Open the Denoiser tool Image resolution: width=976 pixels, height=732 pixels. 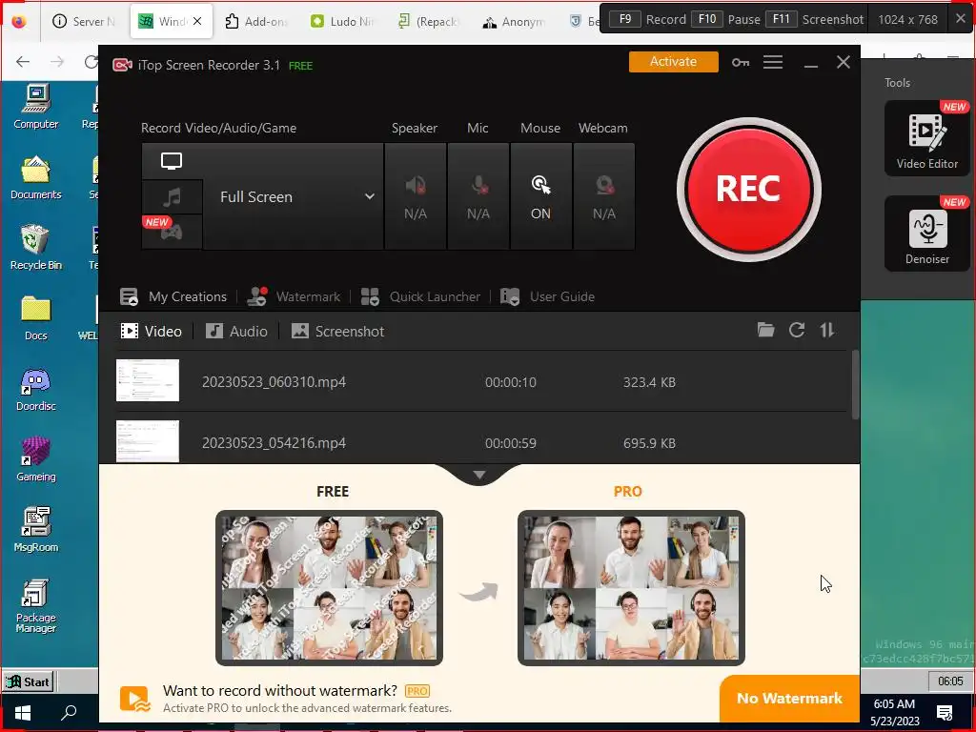pyautogui.click(x=926, y=234)
